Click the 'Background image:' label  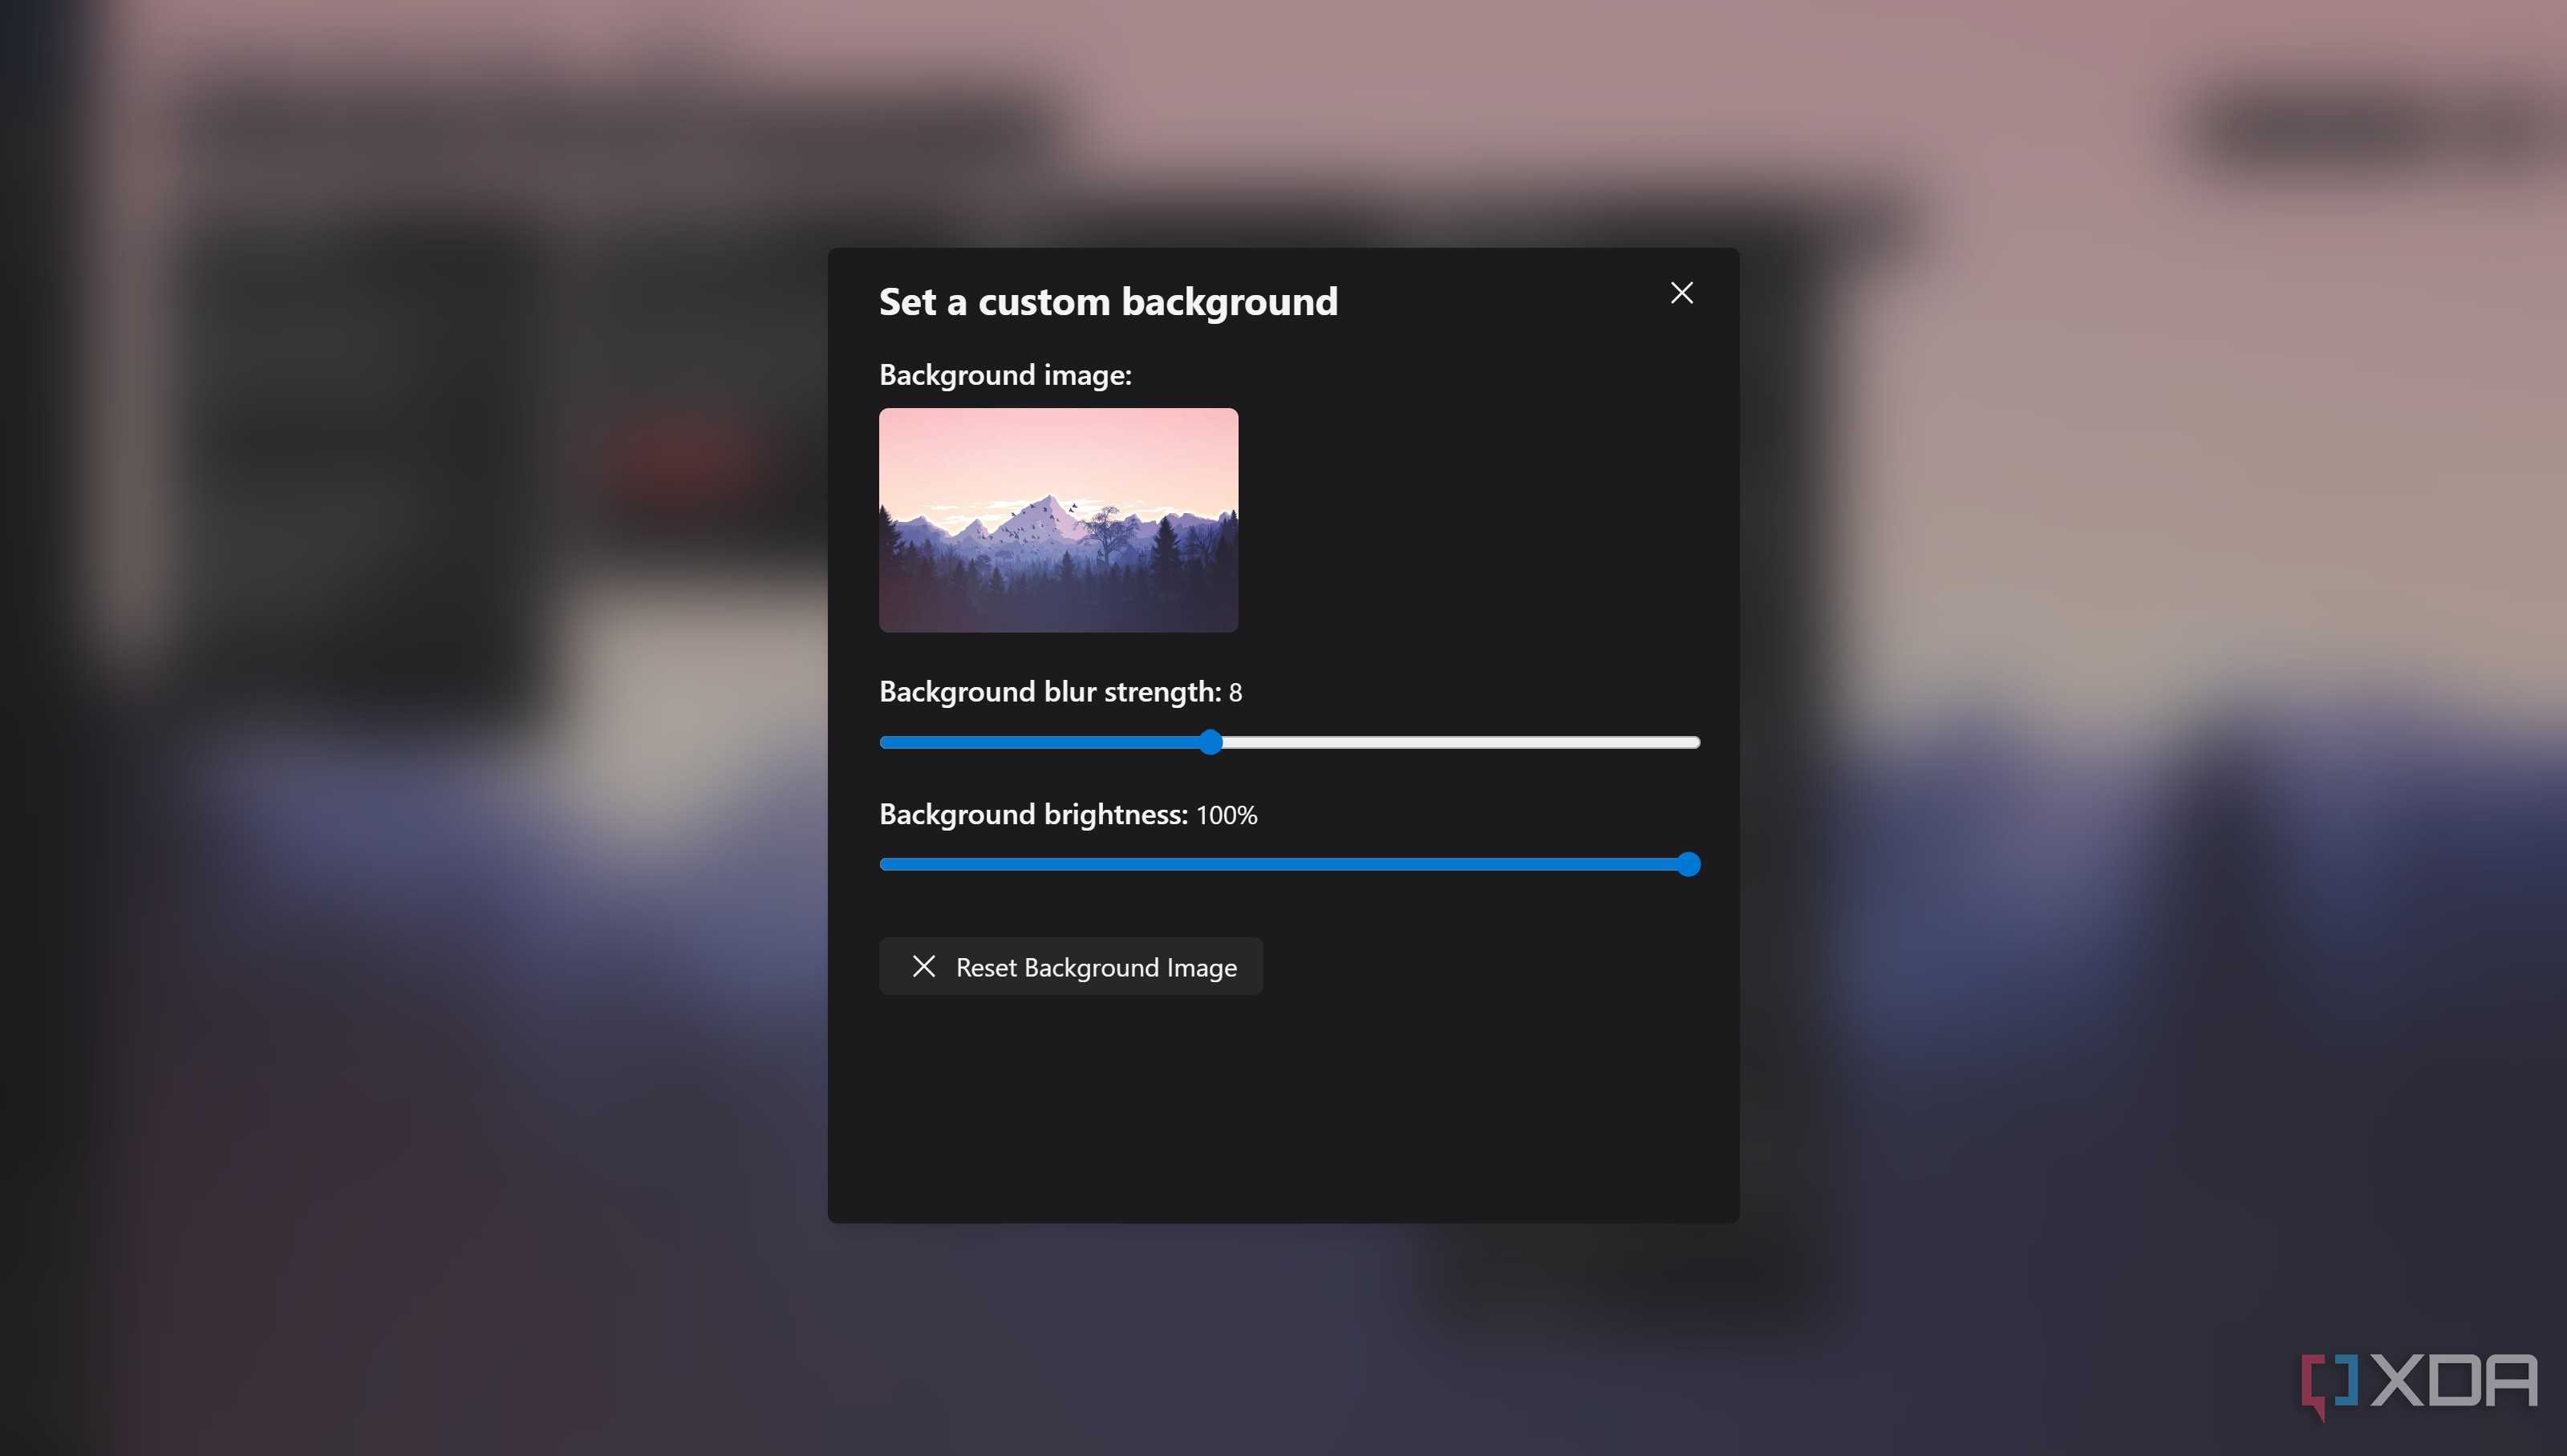click(1005, 375)
